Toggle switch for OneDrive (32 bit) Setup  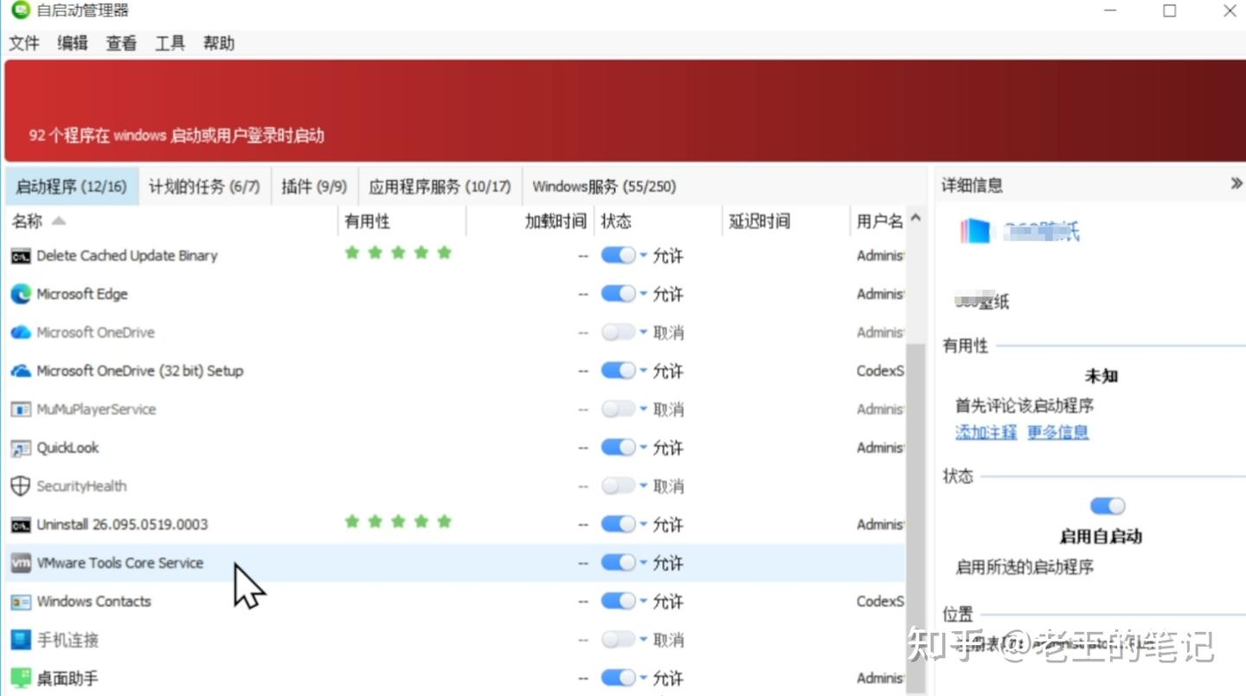point(618,371)
